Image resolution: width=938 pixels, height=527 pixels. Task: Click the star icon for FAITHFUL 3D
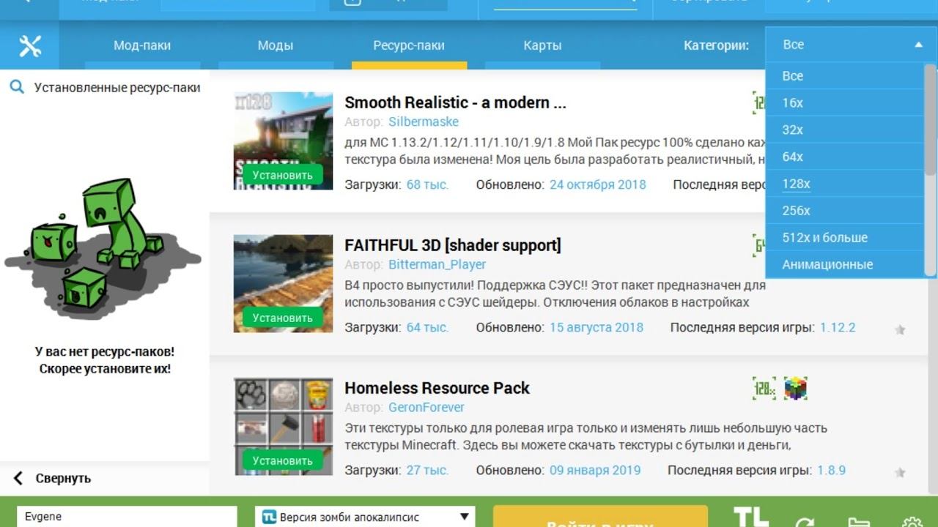[900, 329]
